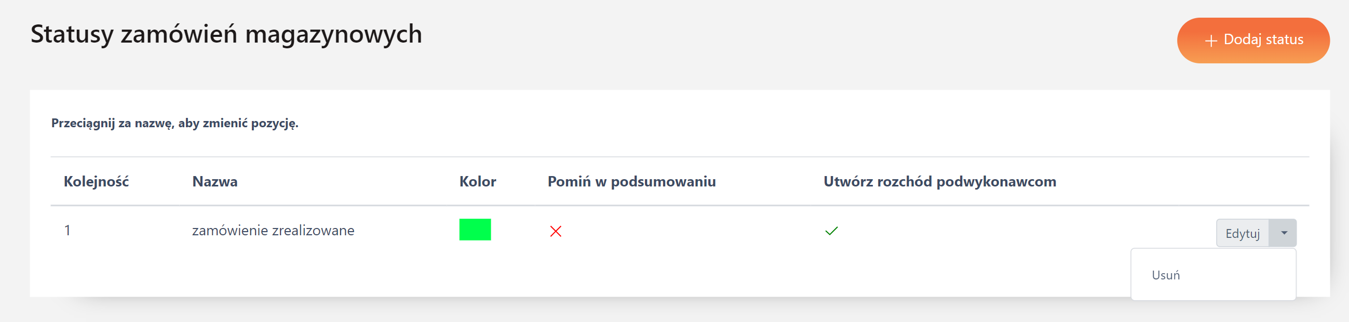The image size is (1349, 322).
Task: Click the Statusy zamówień magazynowych page title
Action: point(226,34)
